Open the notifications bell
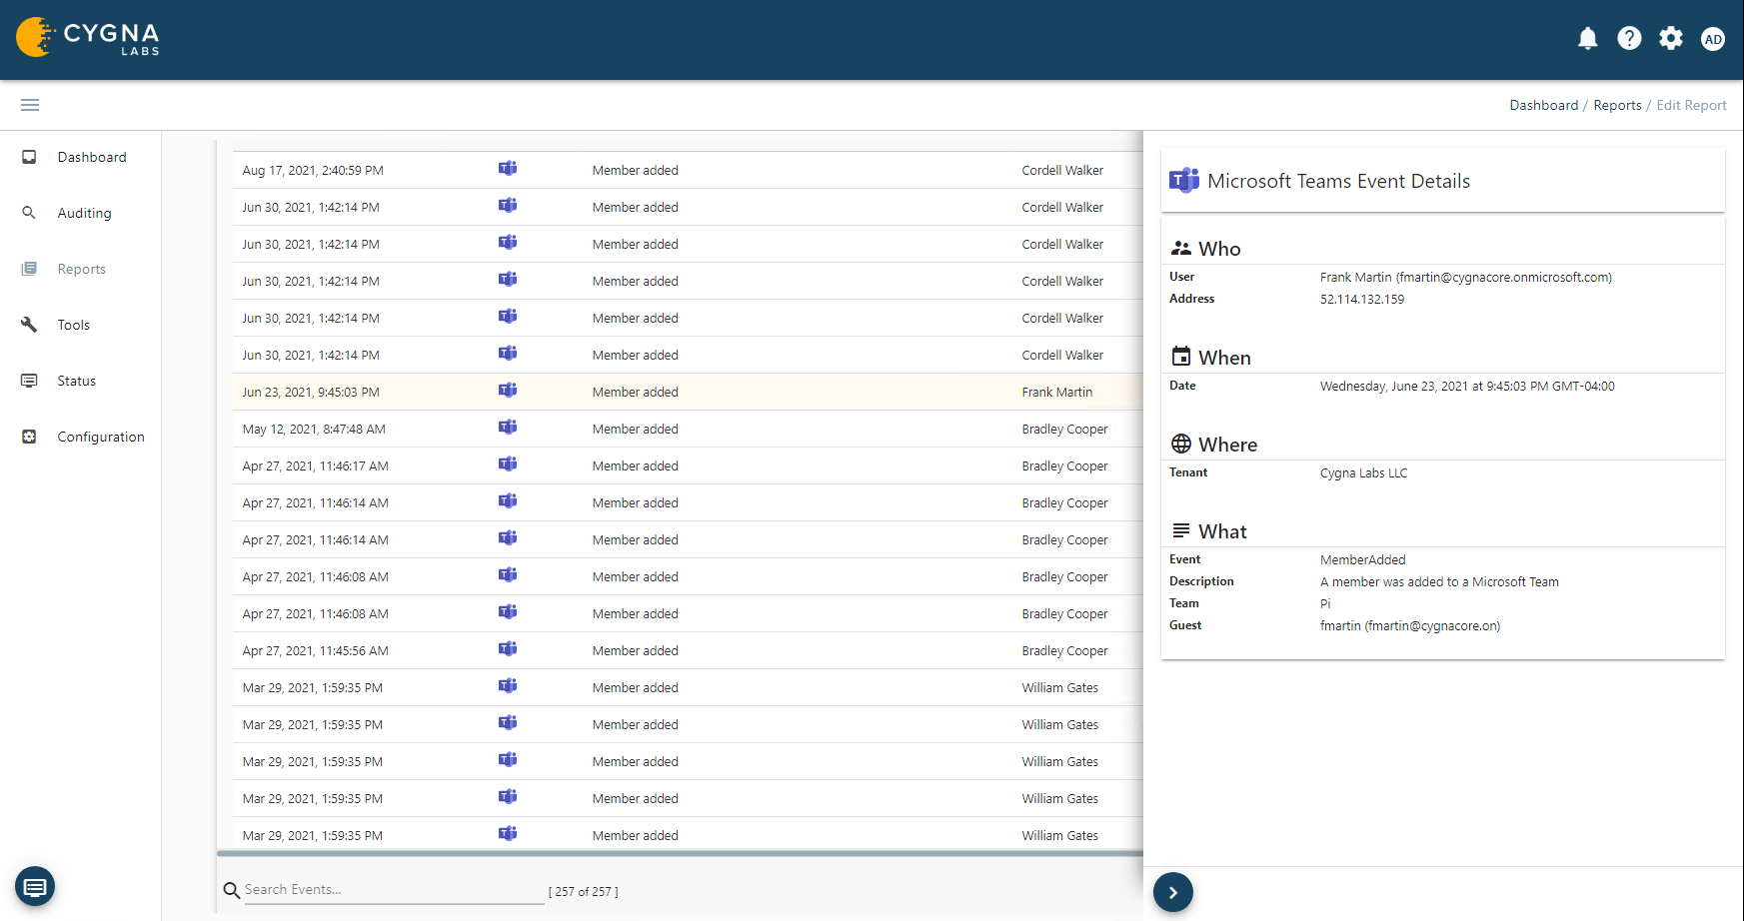The image size is (1744, 921). [x=1587, y=39]
